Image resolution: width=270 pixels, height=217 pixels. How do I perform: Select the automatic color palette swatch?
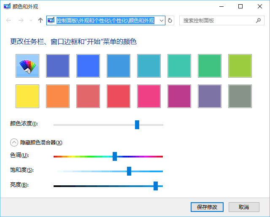(x=27, y=66)
